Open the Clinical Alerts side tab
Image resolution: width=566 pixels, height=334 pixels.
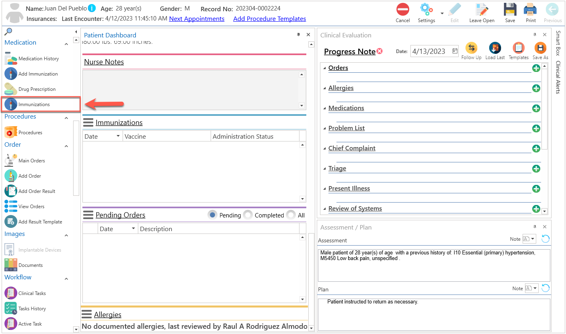(x=558, y=77)
